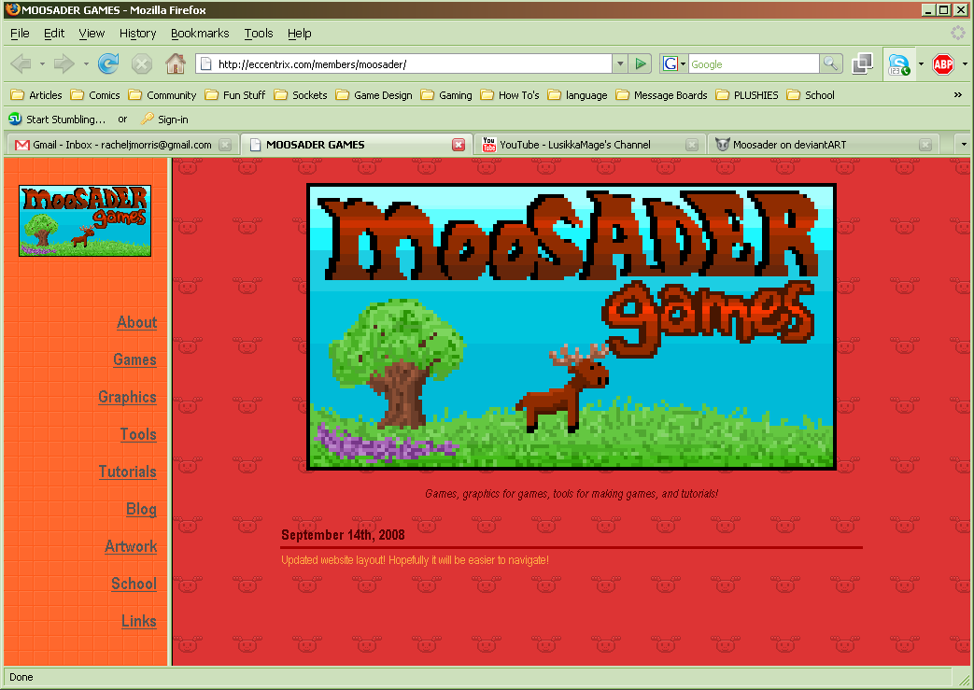974x690 pixels.
Task: Switch to the YouTube LusikkaMage's Channel tab
Action: [574, 145]
